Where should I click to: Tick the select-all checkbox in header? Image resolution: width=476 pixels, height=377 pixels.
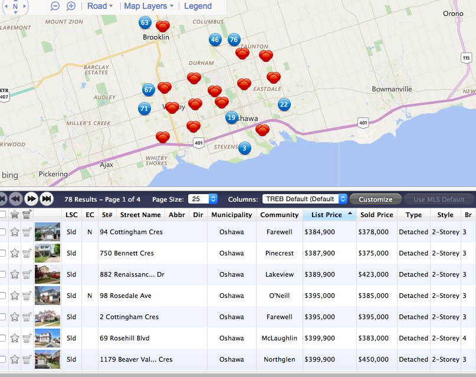tap(2, 215)
